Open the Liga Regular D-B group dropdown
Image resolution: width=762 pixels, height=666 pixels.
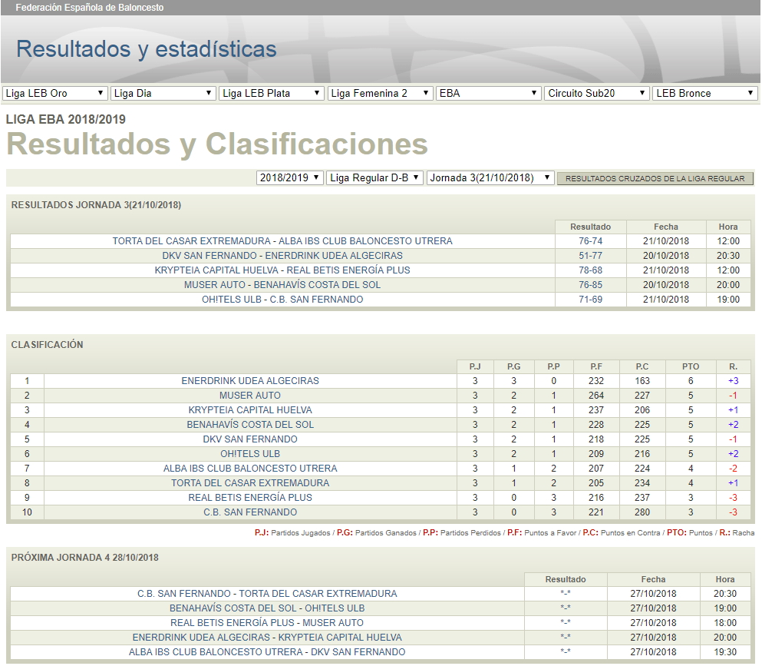374,177
